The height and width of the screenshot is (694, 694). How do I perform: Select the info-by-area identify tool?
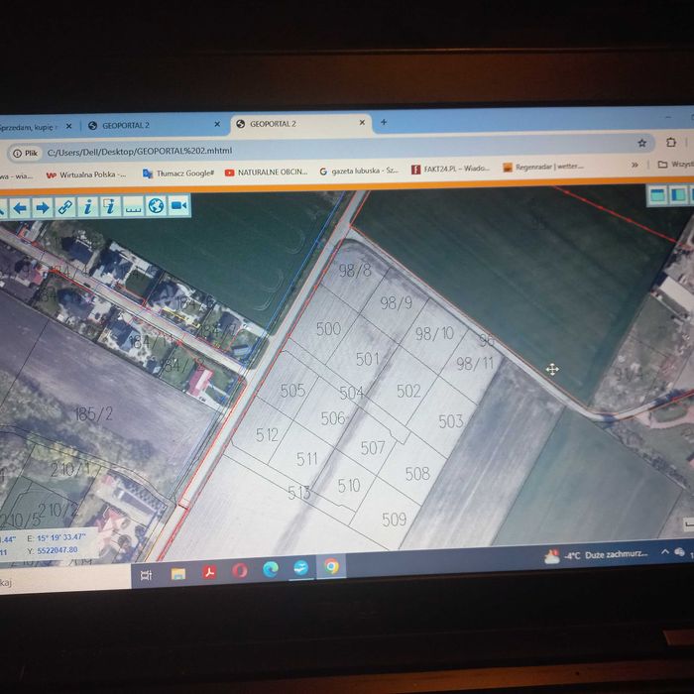[111, 206]
